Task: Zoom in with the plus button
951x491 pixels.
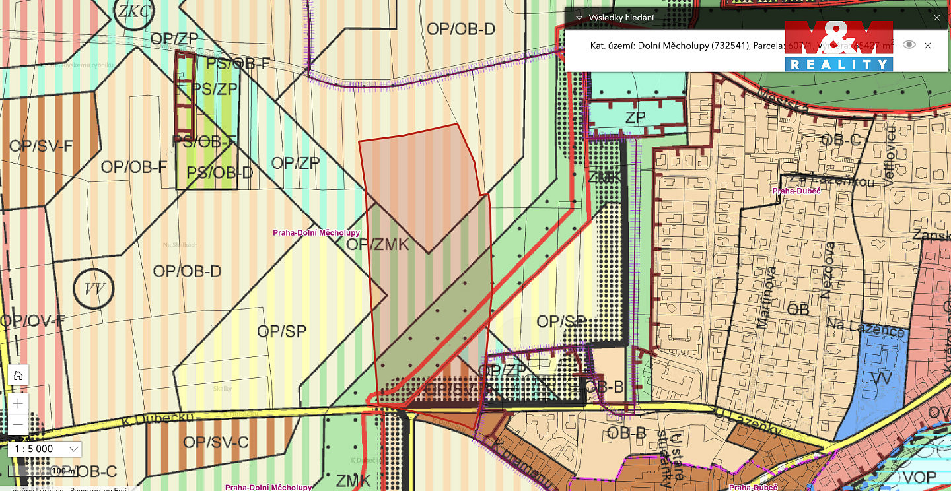Action: point(18,403)
